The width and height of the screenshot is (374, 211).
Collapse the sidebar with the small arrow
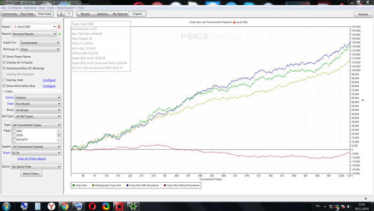point(3,20)
